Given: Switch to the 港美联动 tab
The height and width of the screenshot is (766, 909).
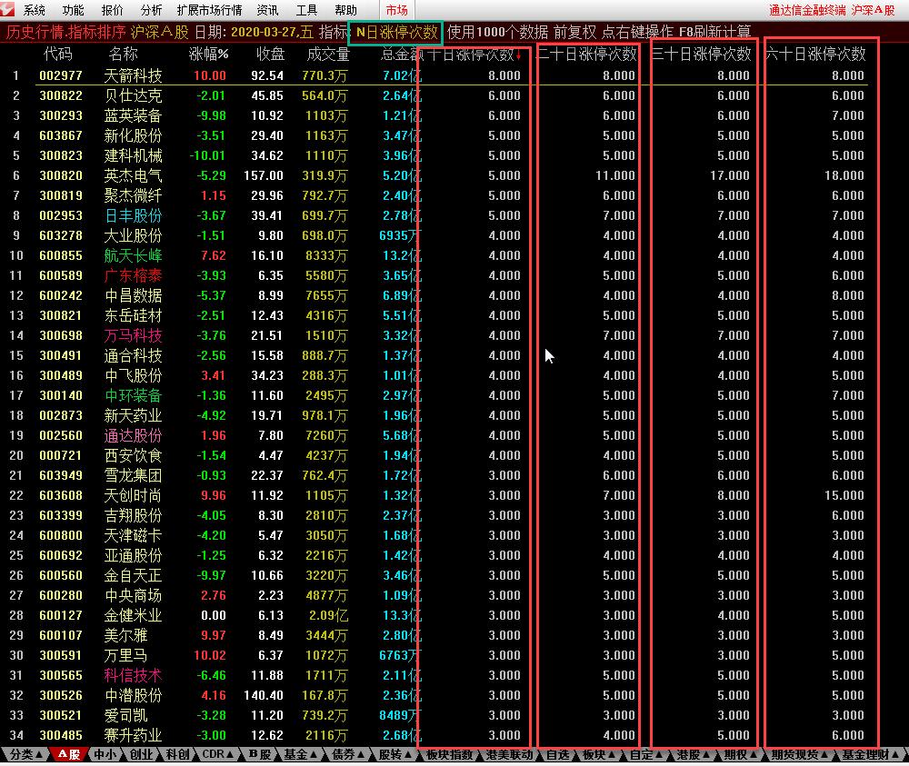Looking at the screenshot, I should (x=509, y=754).
